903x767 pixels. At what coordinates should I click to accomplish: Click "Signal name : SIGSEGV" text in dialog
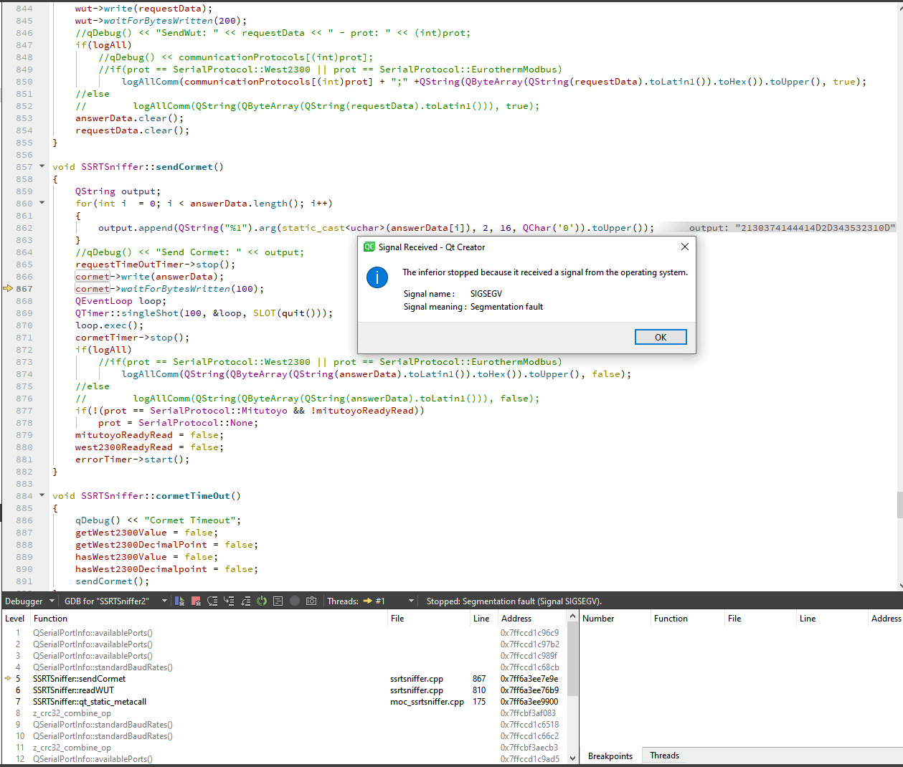[x=453, y=293]
